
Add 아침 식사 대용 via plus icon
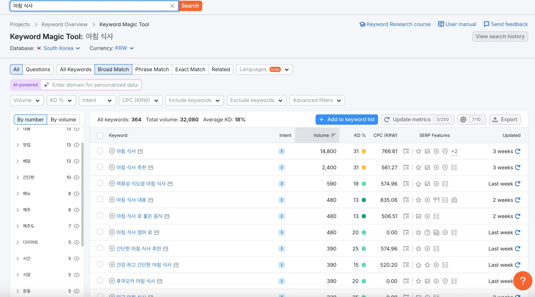112,200
